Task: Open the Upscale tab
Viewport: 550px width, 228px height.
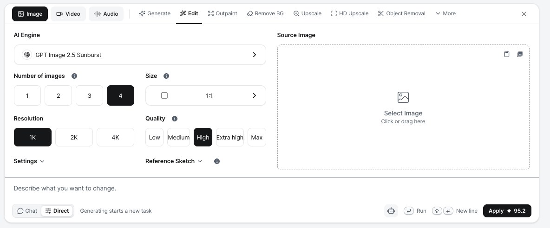Action: [307, 13]
